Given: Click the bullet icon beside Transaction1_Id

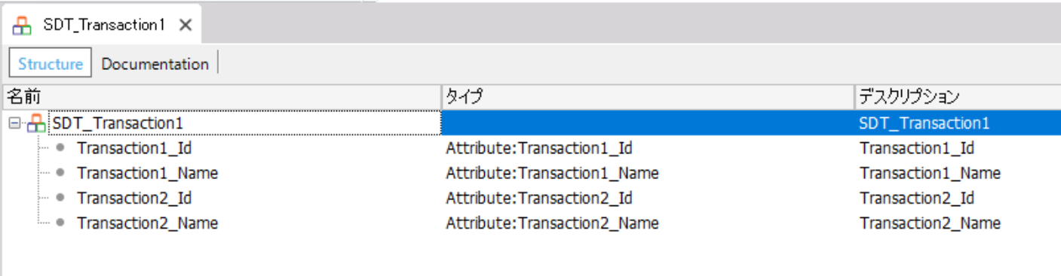Looking at the screenshot, I should coord(60,148).
